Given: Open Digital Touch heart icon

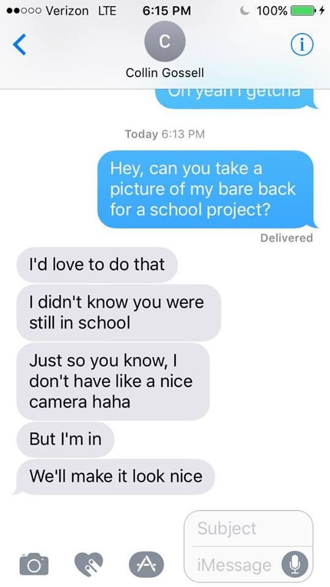Looking at the screenshot, I should pos(89,564).
